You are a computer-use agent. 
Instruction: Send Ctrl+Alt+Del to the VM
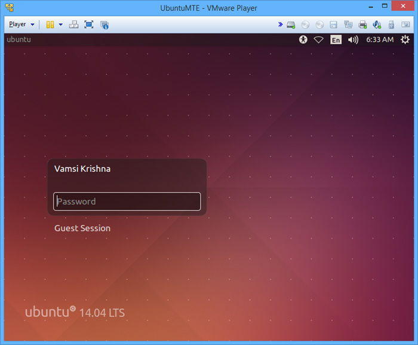point(73,25)
